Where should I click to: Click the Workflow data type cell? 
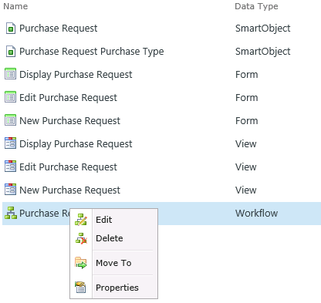pyautogui.click(x=256, y=214)
